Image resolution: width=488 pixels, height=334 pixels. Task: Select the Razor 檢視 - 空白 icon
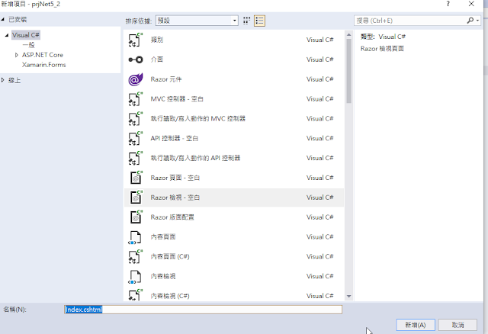(136, 198)
